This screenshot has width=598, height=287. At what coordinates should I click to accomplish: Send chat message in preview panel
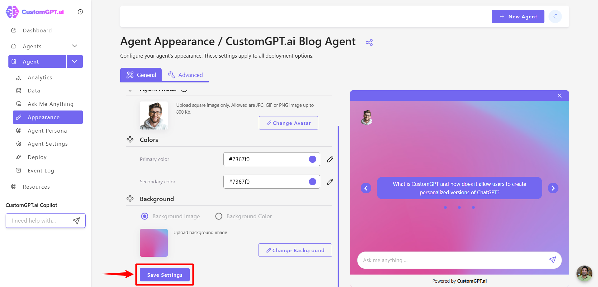point(553,260)
